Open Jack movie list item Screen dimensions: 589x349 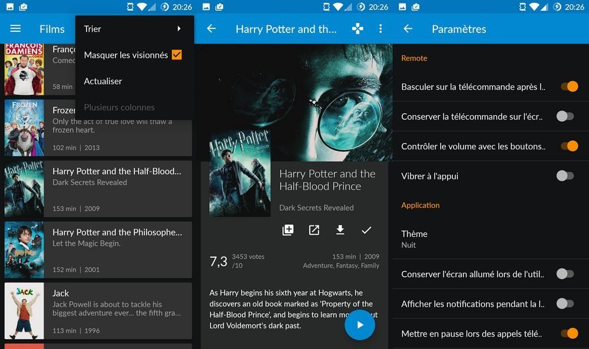click(x=98, y=311)
